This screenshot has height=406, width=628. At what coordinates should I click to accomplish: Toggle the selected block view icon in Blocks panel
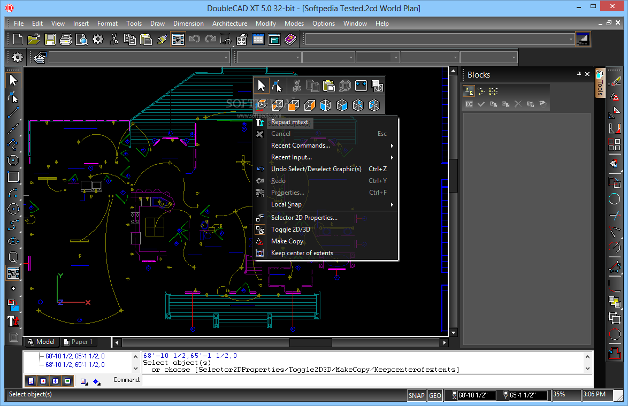point(469,91)
